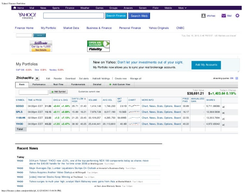Viewport: 250px width, 193px height.
Task: Click the green plus on Add Custom View
Action: click(x=110, y=84)
